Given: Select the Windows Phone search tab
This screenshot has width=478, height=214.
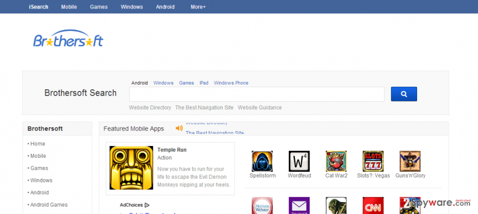Looking at the screenshot, I should click(231, 83).
